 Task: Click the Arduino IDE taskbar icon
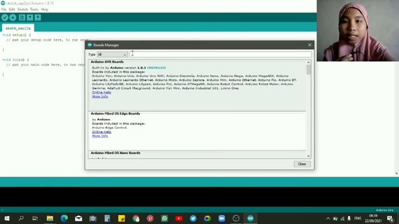pyautogui.click(x=251, y=218)
